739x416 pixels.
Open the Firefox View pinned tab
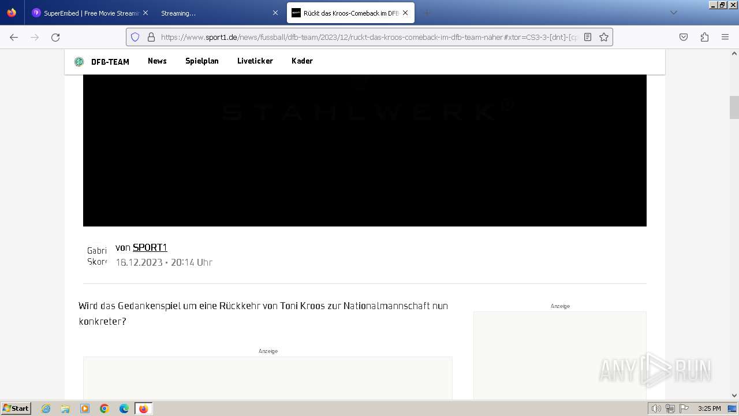tap(12, 13)
